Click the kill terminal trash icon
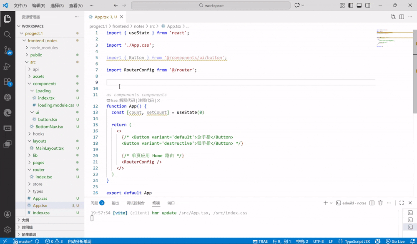The width and height of the screenshot is (417, 244). [x=380, y=203]
